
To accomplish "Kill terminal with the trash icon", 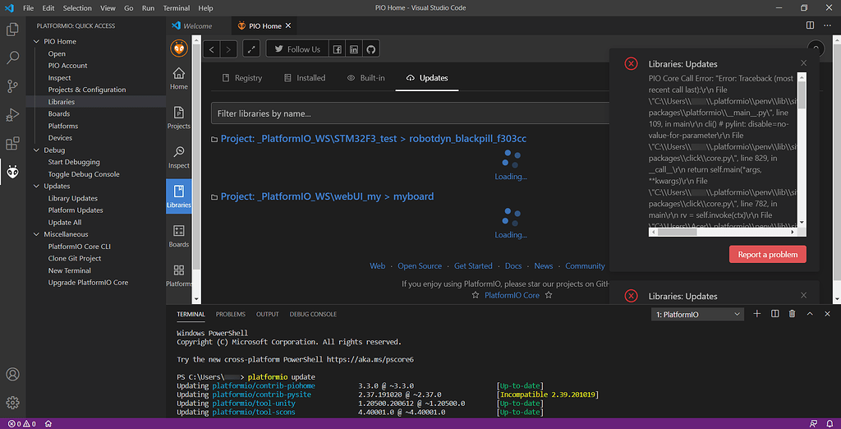I will click(792, 314).
